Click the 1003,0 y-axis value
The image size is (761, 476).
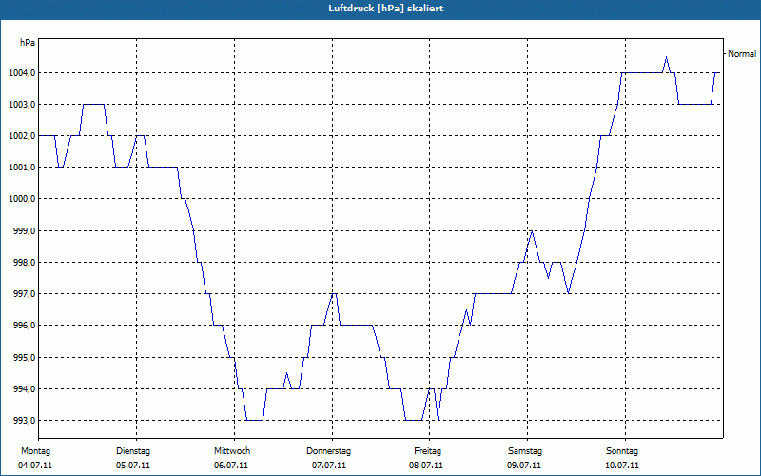coord(21,105)
